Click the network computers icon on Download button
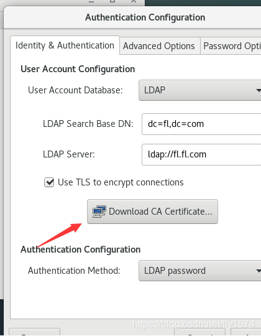This screenshot has height=336, width=261. point(99,212)
